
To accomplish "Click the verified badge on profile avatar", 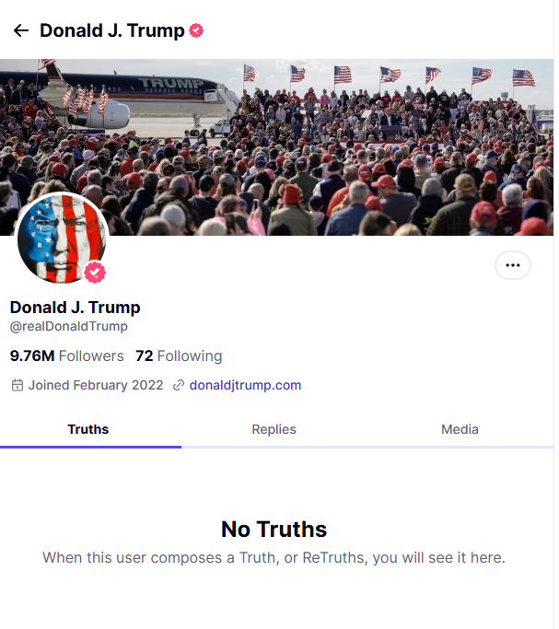I will [95, 273].
